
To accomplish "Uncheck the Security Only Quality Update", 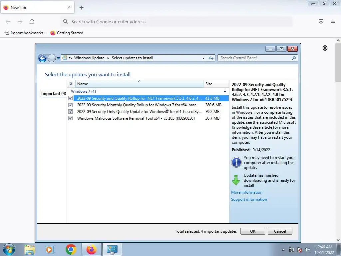I will (x=70, y=111).
